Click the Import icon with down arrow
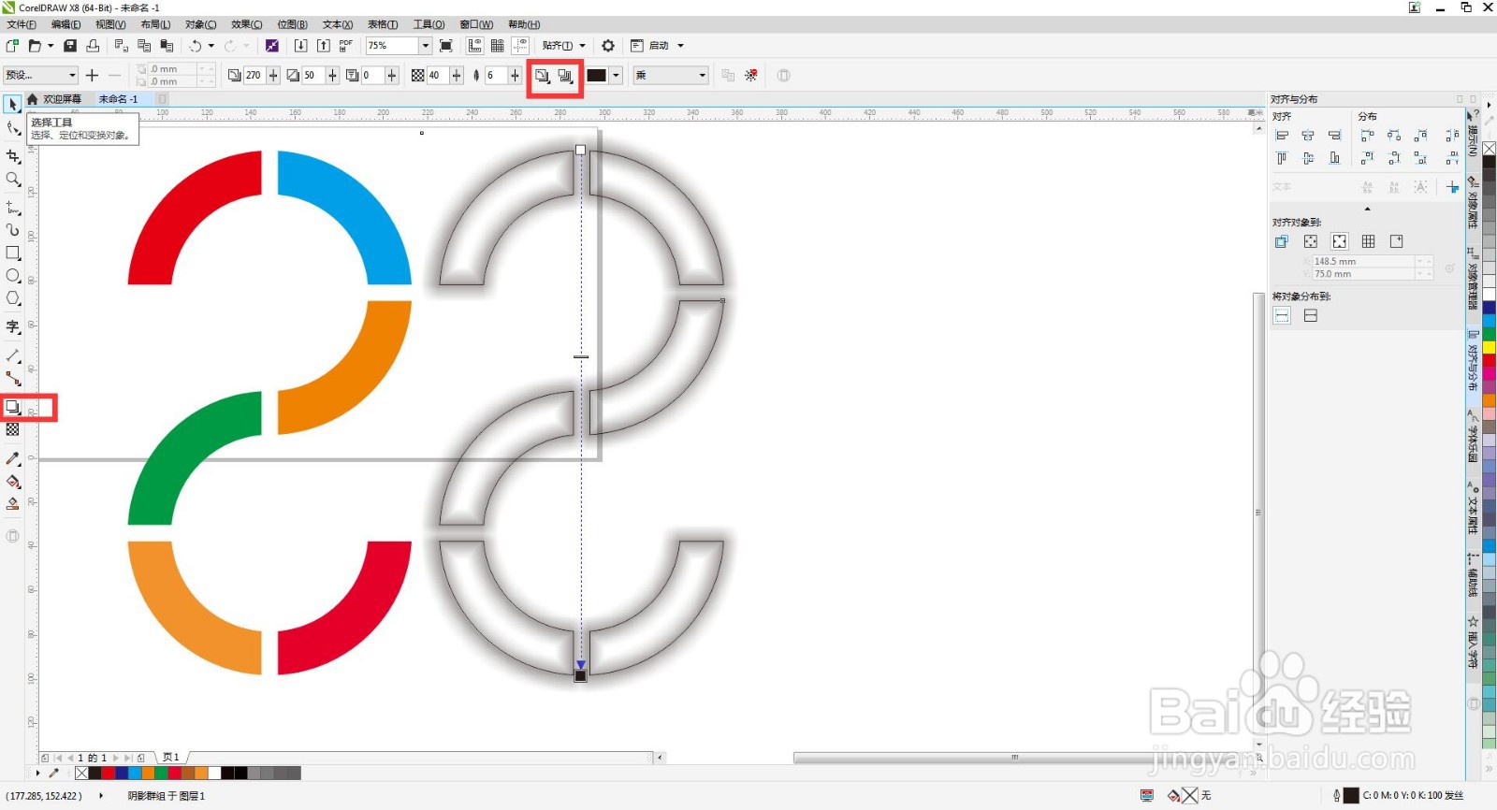This screenshot has width=1497, height=810. (300, 45)
